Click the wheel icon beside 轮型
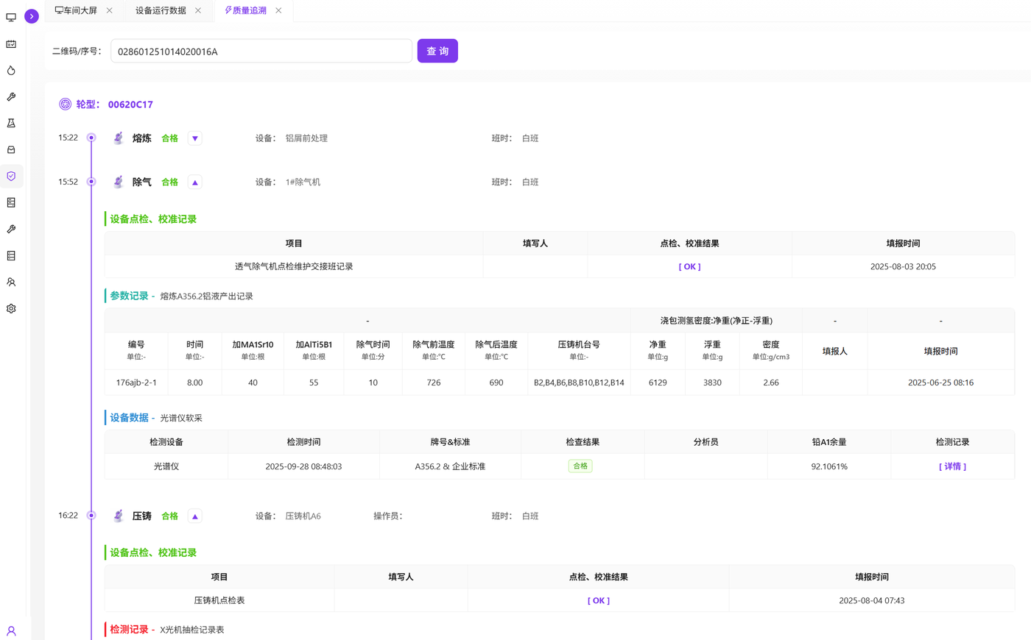Viewport: 1031px width, 640px height. (x=66, y=104)
